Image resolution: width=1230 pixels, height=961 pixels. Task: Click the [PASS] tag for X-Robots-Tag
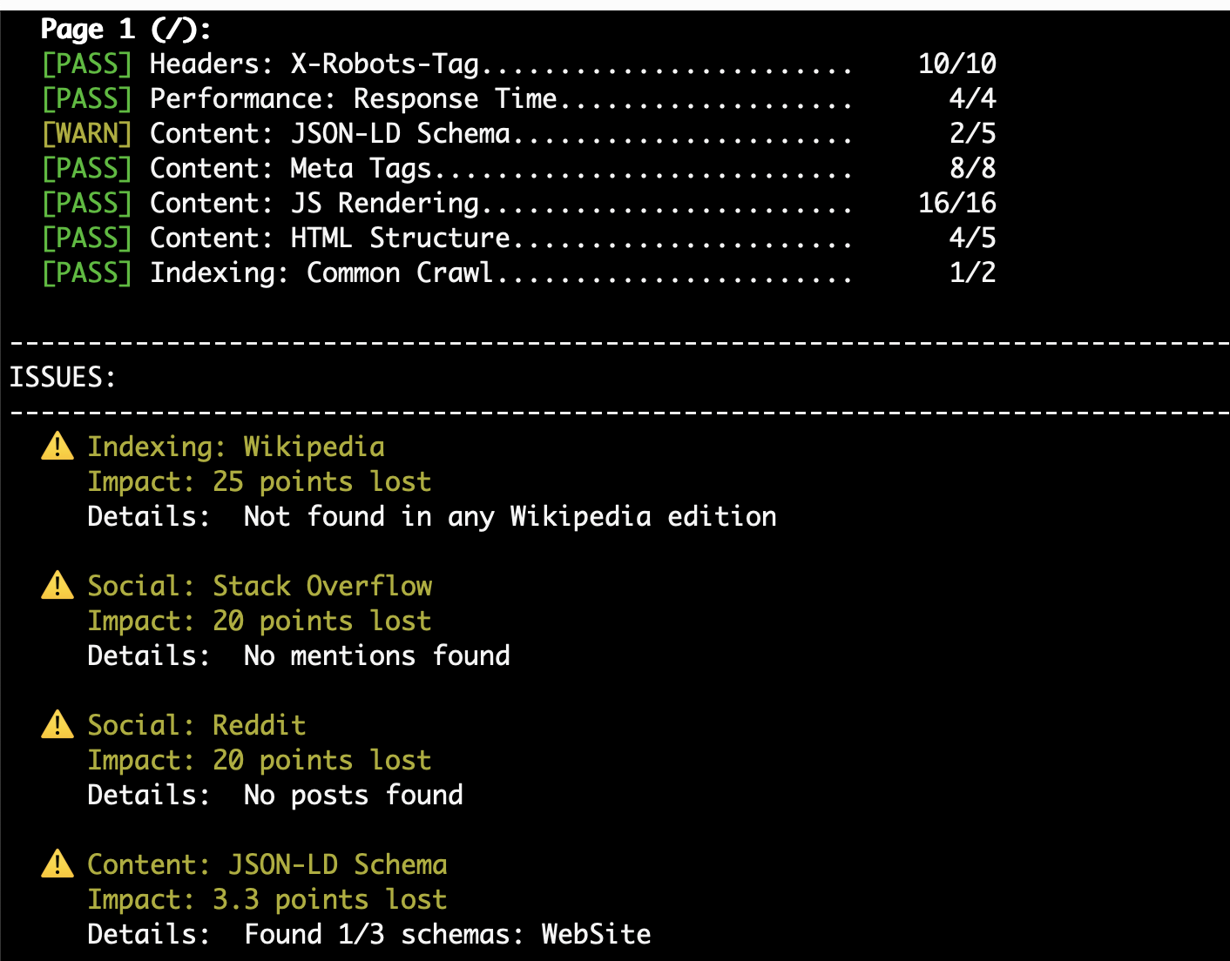point(87,64)
